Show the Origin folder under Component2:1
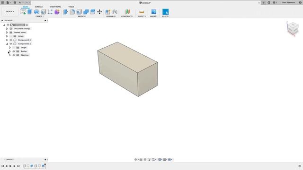This screenshot has width=303, height=170. (14, 48)
